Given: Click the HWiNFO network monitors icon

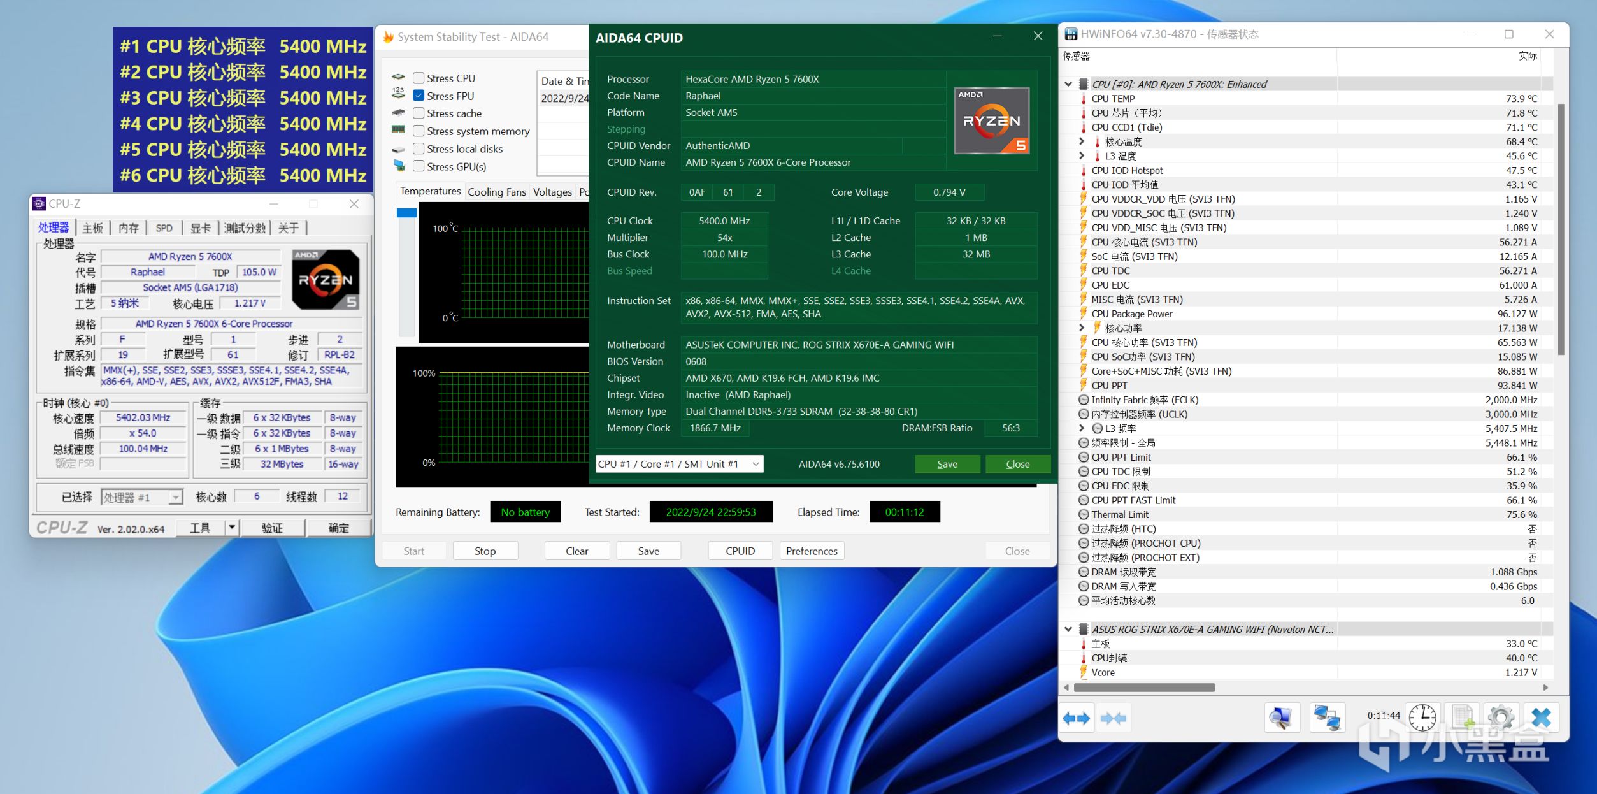Looking at the screenshot, I should 1328,718.
